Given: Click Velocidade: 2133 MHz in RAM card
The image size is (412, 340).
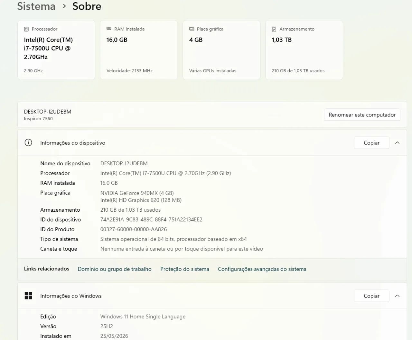Looking at the screenshot, I should (130, 71).
